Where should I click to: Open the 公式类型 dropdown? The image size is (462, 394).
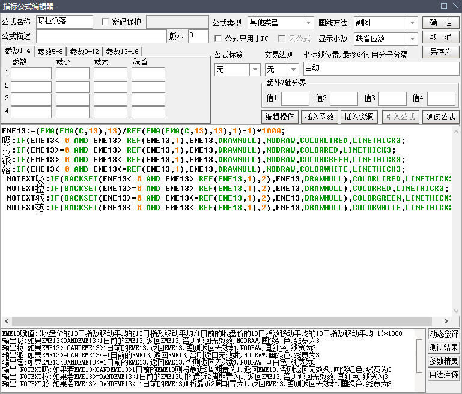[308, 23]
